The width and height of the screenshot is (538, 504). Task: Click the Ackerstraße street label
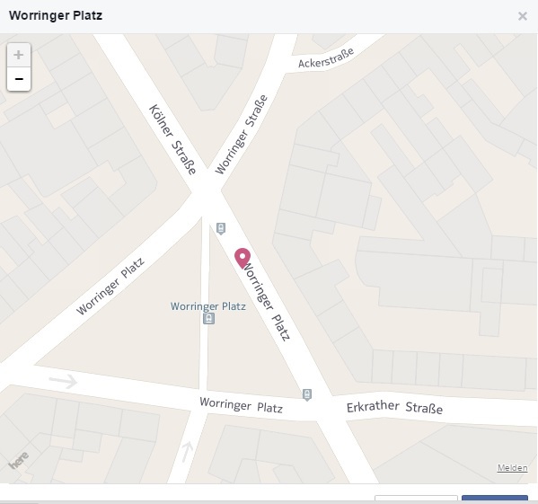click(x=326, y=58)
